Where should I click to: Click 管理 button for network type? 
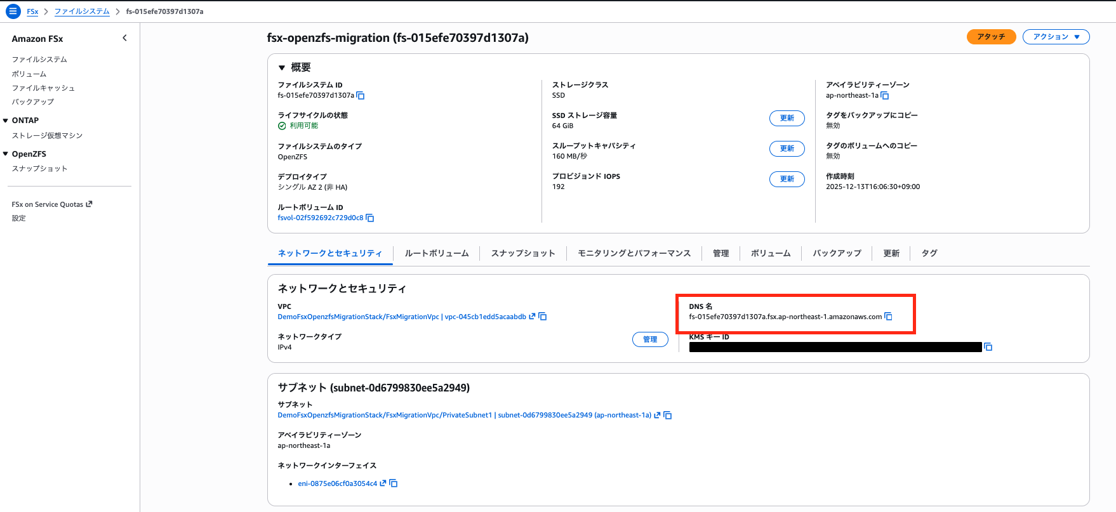pyautogui.click(x=650, y=339)
